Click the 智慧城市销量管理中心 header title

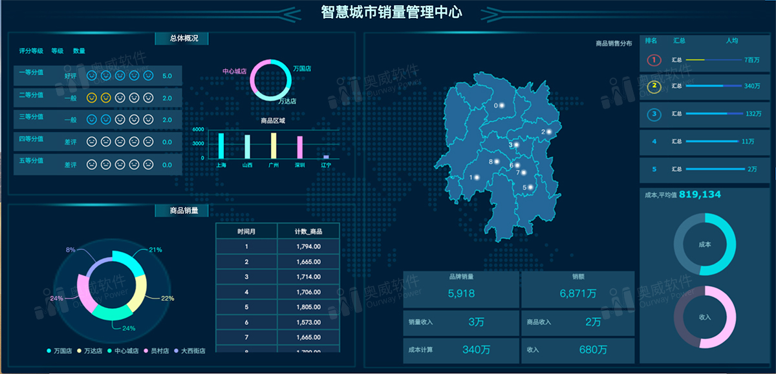pos(392,12)
